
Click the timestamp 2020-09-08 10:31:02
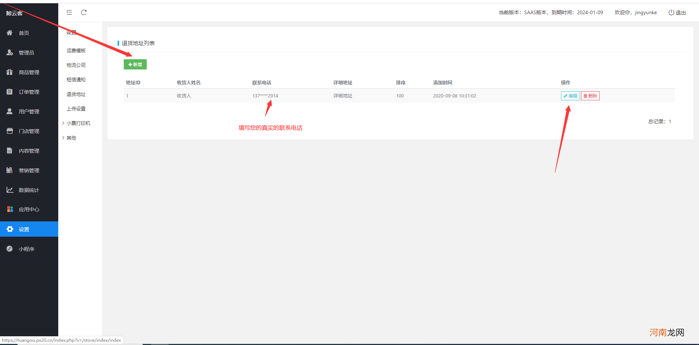(455, 96)
